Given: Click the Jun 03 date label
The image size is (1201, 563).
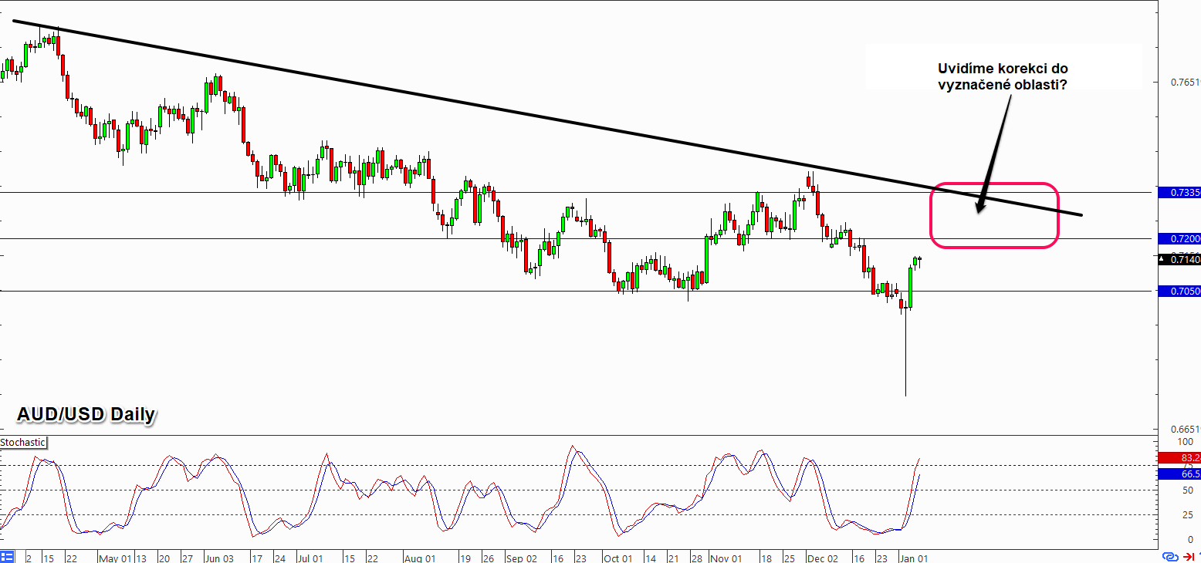Looking at the screenshot, I should point(219,558).
